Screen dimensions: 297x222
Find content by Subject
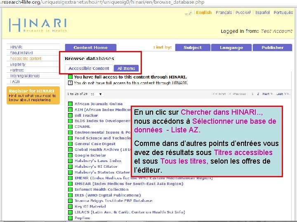(193, 48)
